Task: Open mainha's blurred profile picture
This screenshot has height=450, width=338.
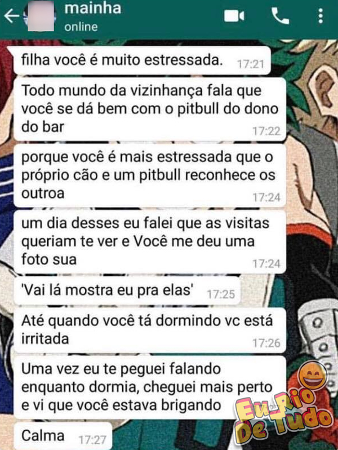Action: tap(41, 16)
